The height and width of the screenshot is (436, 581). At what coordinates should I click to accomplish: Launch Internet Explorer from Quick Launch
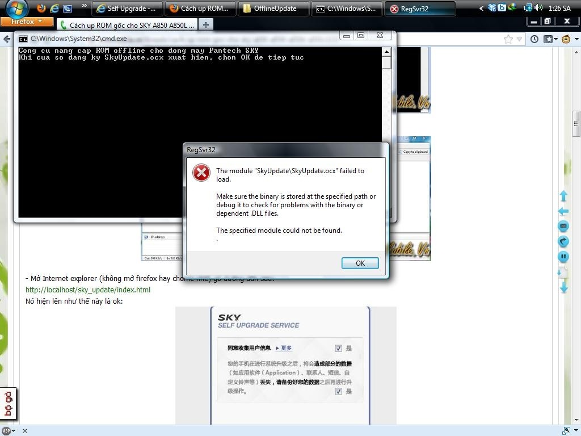54,8
